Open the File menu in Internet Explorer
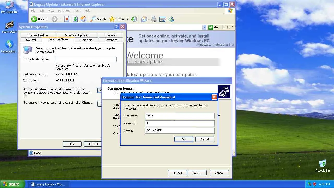The width and height of the screenshot is (334, 188). [33, 11]
